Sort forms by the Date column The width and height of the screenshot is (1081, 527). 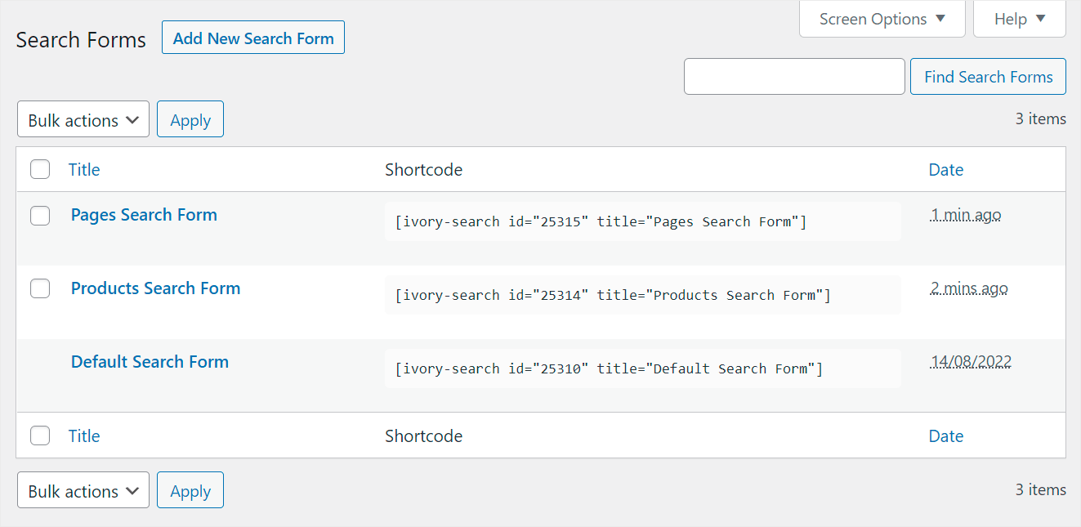coord(945,169)
